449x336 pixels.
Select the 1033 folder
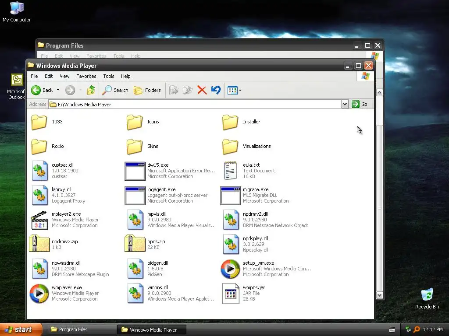pos(39,122)
